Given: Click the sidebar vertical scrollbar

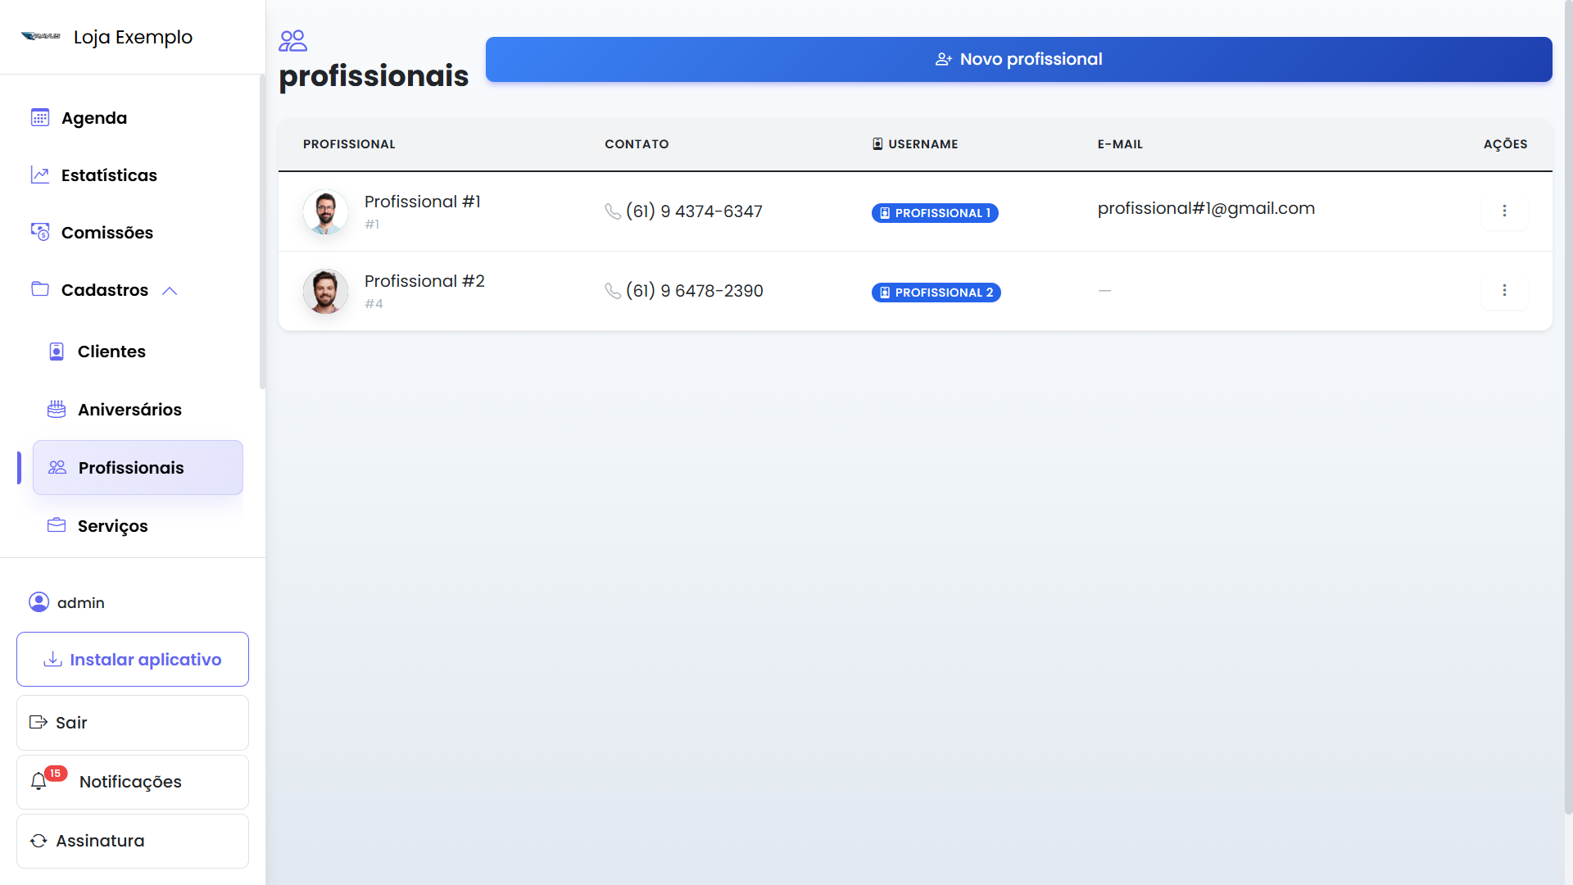Looking at the screenshot, I should point(262,232).
